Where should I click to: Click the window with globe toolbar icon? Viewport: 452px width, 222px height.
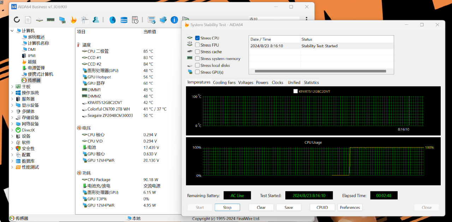pyautogui.click(x=152, y=20)
